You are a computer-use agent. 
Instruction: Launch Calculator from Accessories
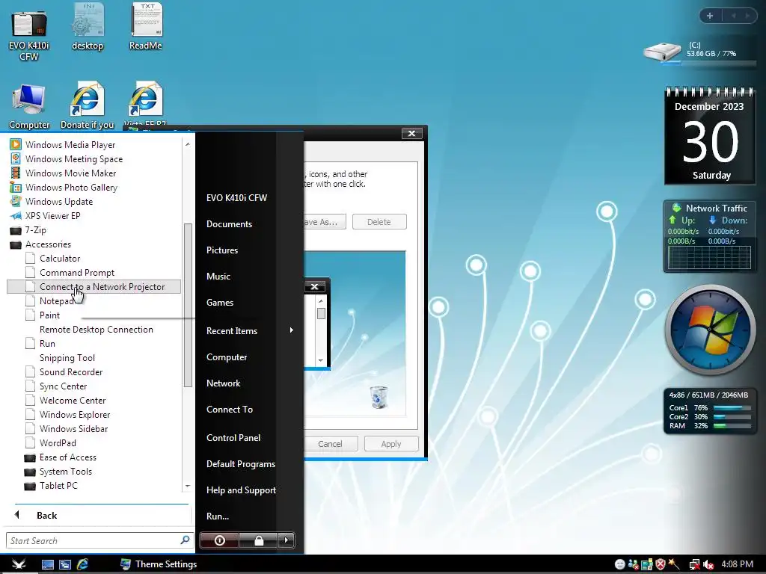[60, 258]
